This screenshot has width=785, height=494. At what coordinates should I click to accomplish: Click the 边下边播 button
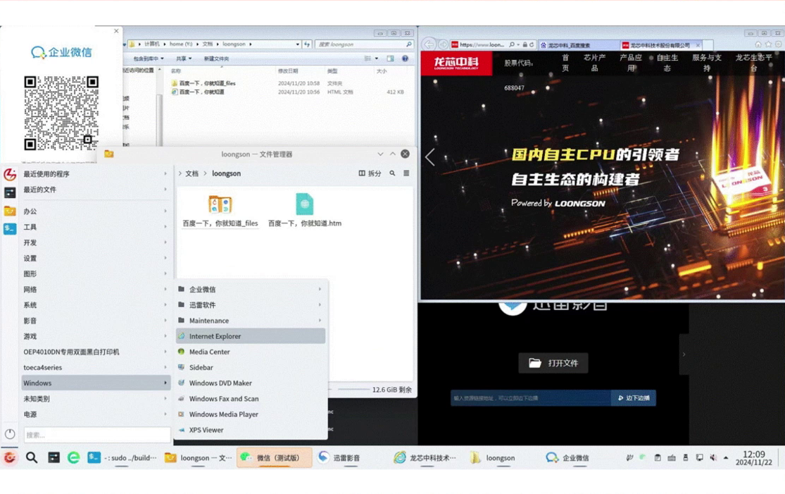pos(634,397)
